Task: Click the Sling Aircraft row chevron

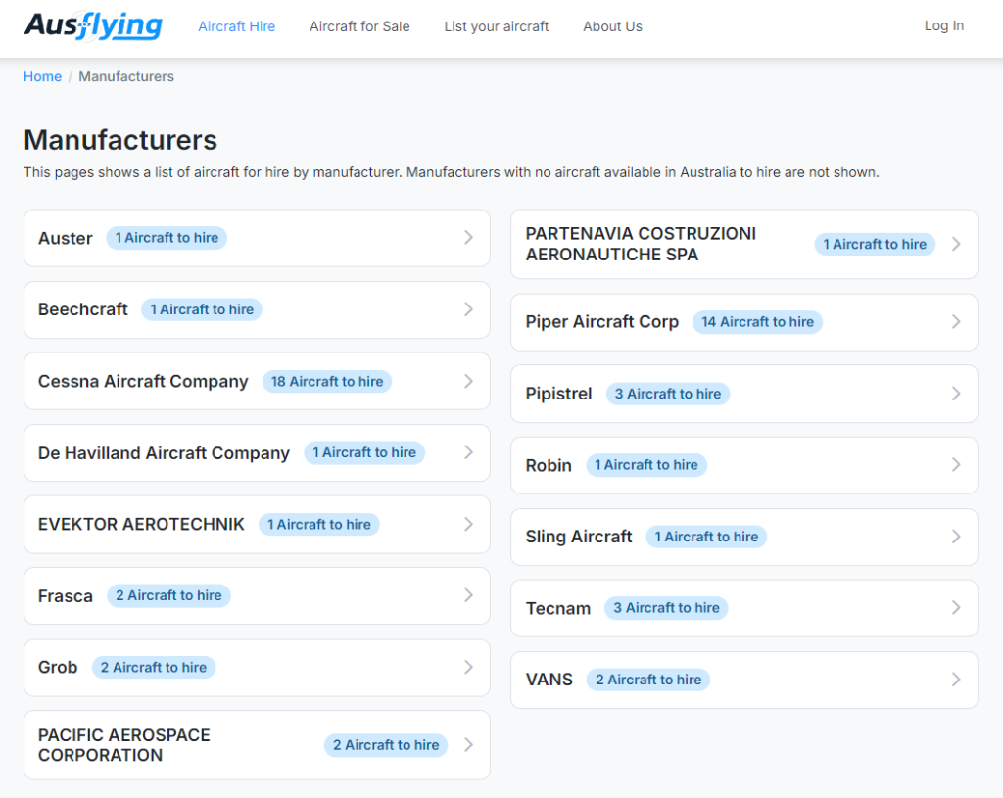Action: click(x=956, y=537)
